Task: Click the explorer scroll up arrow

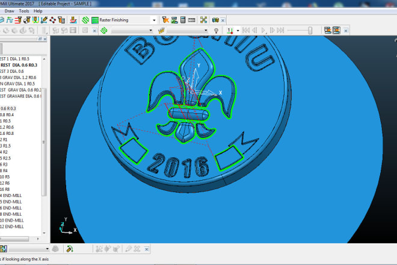Action: coord(45,59)
